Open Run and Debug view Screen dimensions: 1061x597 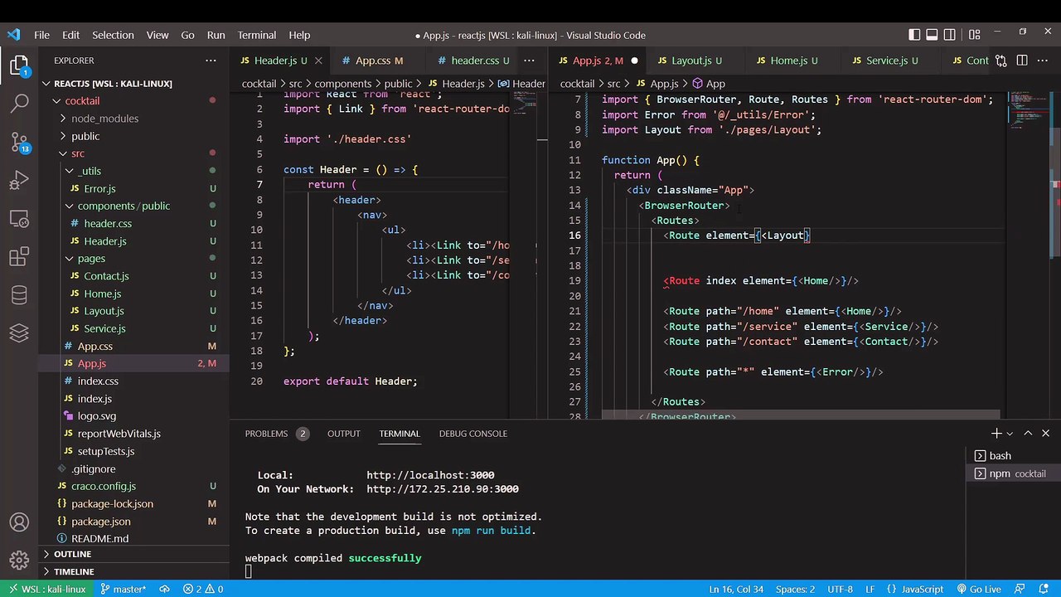(19, 180)
